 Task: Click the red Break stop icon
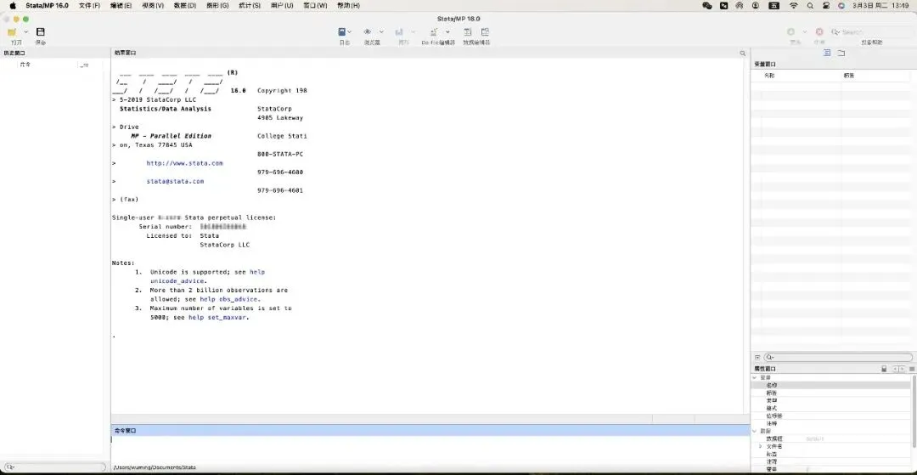(819, 32)
